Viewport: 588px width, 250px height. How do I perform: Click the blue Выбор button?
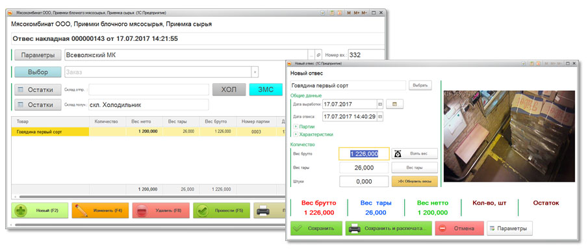[38, 72]
